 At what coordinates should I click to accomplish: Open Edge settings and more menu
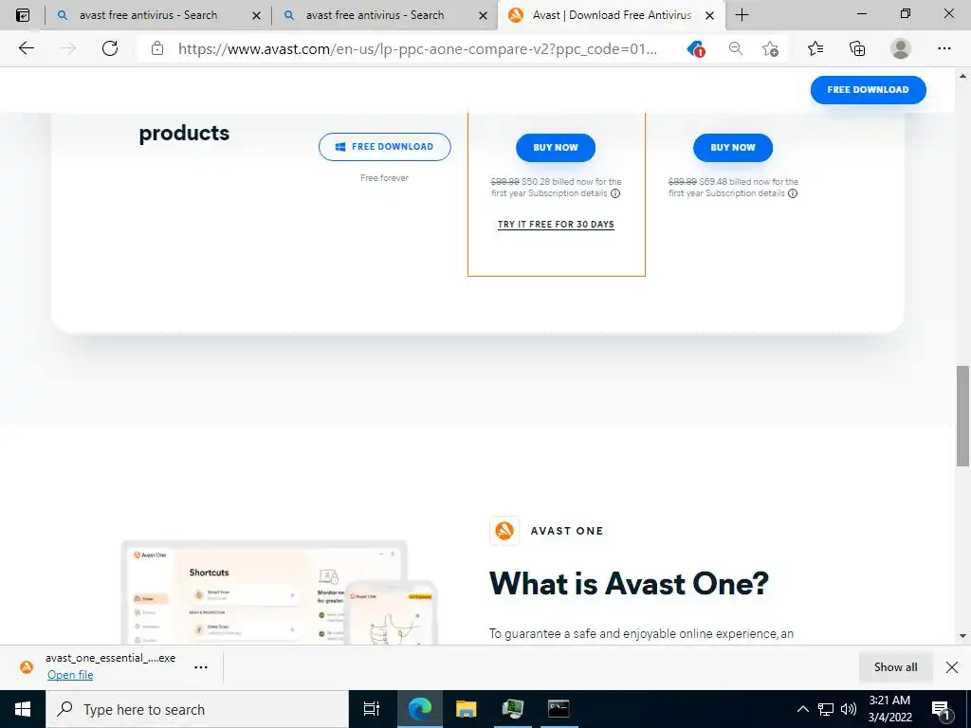point(944,48)
